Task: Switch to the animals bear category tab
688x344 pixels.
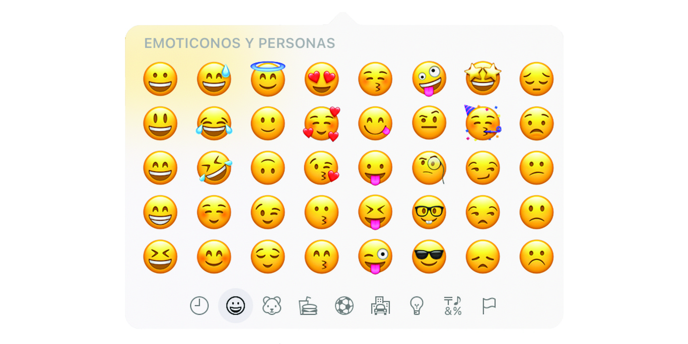Action: point(272,306)
